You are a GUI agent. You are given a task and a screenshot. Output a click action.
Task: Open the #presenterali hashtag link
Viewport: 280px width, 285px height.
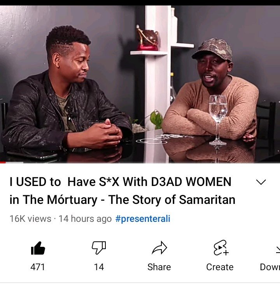coord(143,219)
